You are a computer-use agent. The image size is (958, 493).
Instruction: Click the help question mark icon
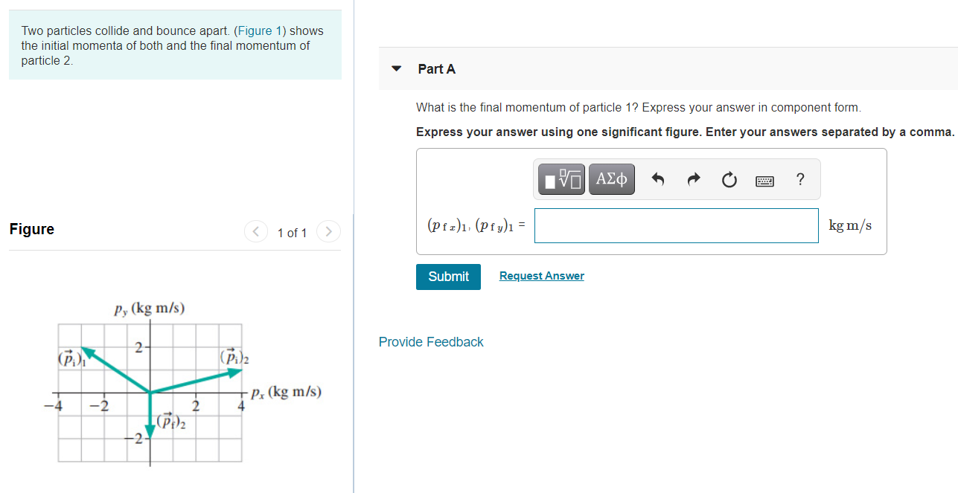(x=799, y=178)
